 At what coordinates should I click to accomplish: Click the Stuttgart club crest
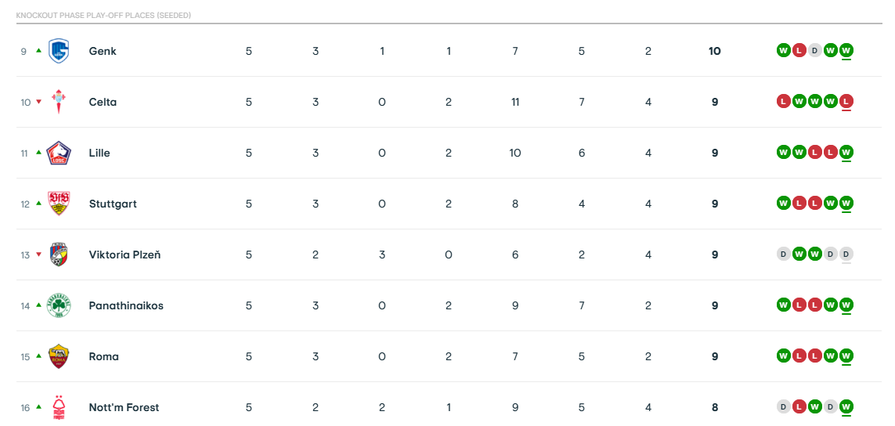pos(59,204)
